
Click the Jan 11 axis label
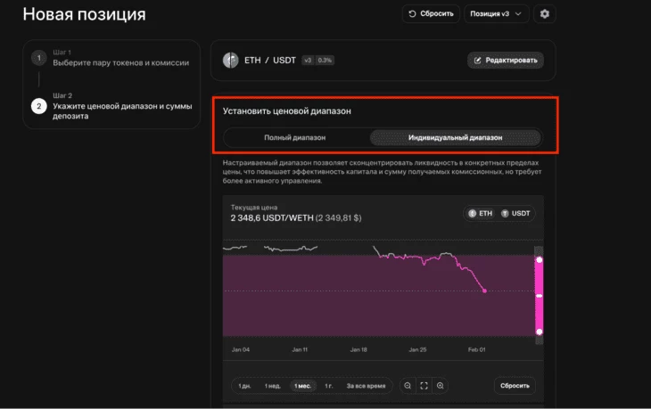[300, 350]
